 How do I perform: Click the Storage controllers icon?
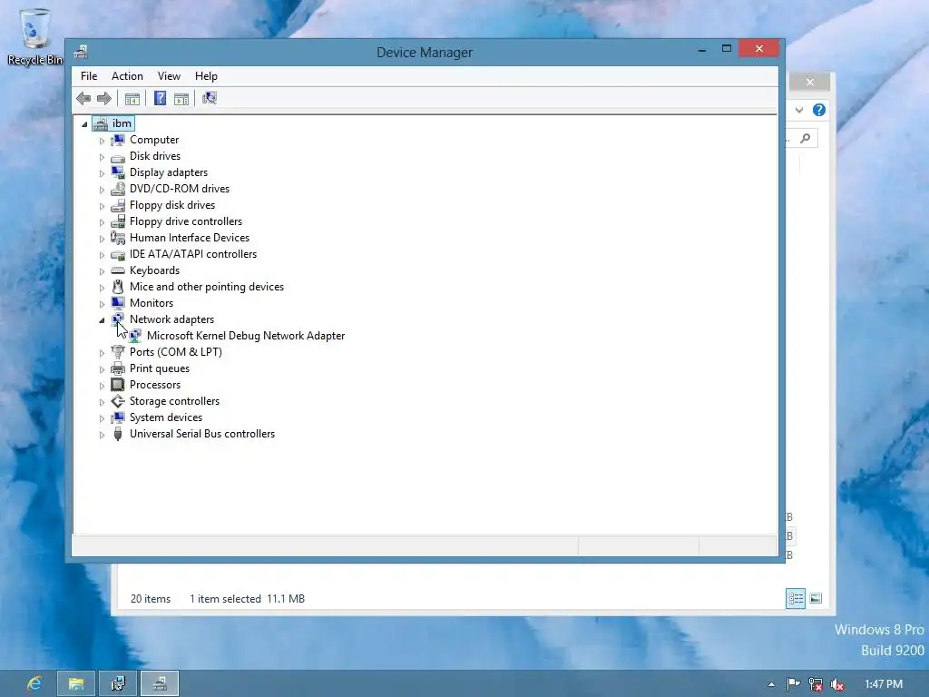point(118,401)
